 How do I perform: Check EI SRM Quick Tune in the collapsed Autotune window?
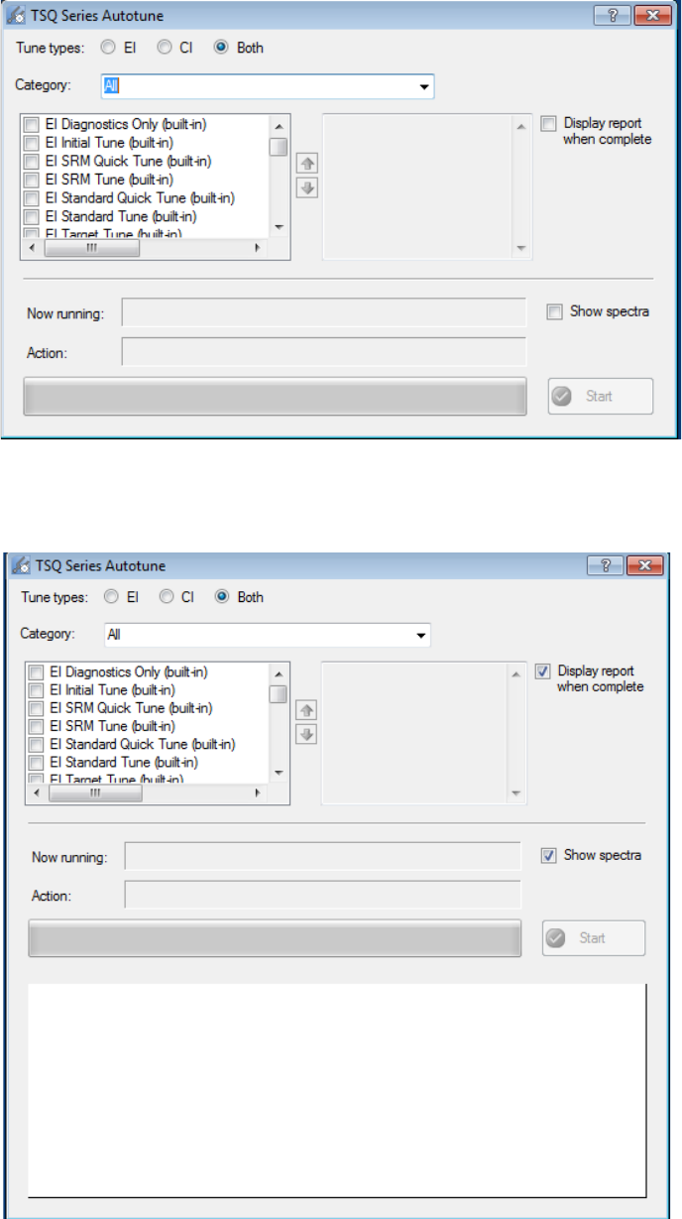tap(32, 161)
